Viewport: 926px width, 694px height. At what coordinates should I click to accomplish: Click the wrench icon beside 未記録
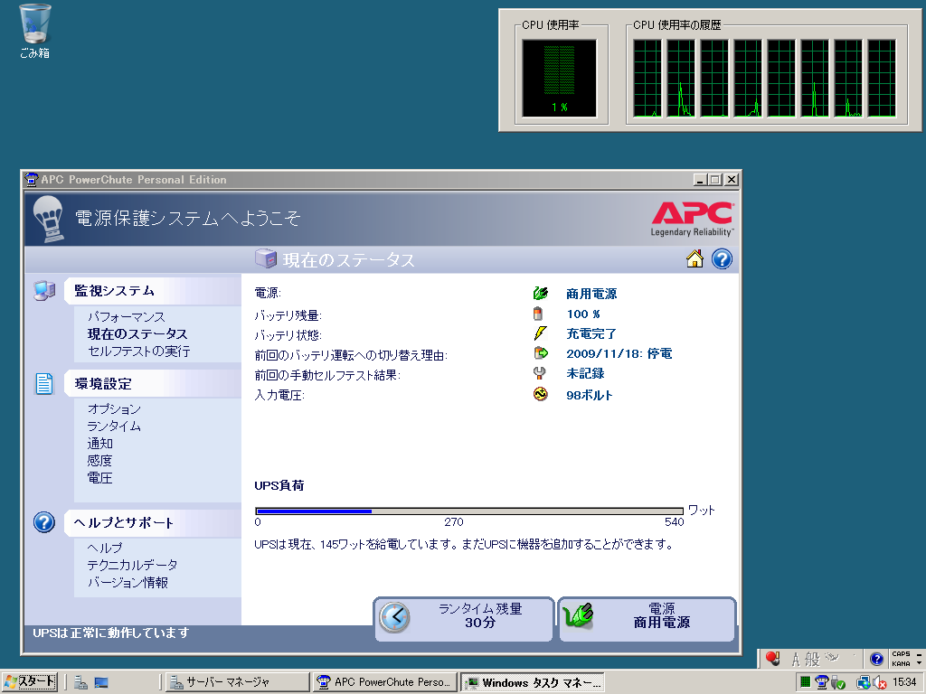pyautogui.click(x=539, y=373)
